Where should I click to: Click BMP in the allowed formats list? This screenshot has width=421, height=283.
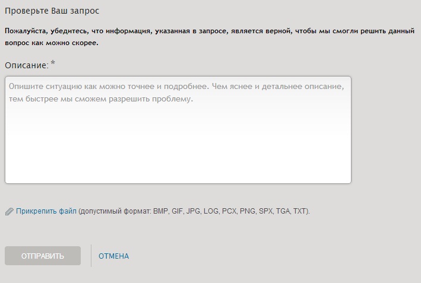tap(162, 211)
